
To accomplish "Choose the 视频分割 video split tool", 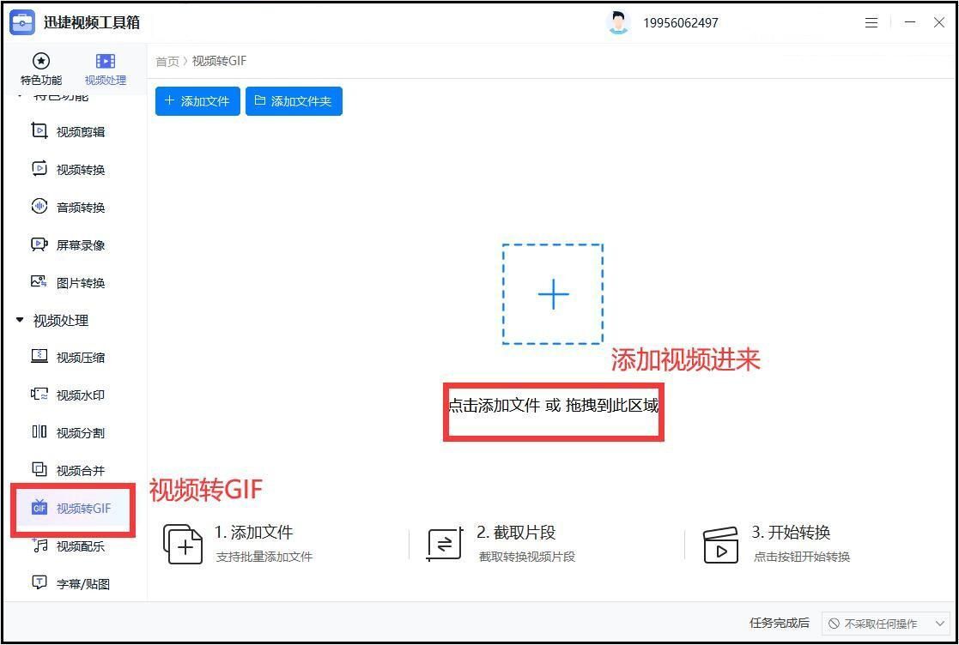I will click(68, 432).
